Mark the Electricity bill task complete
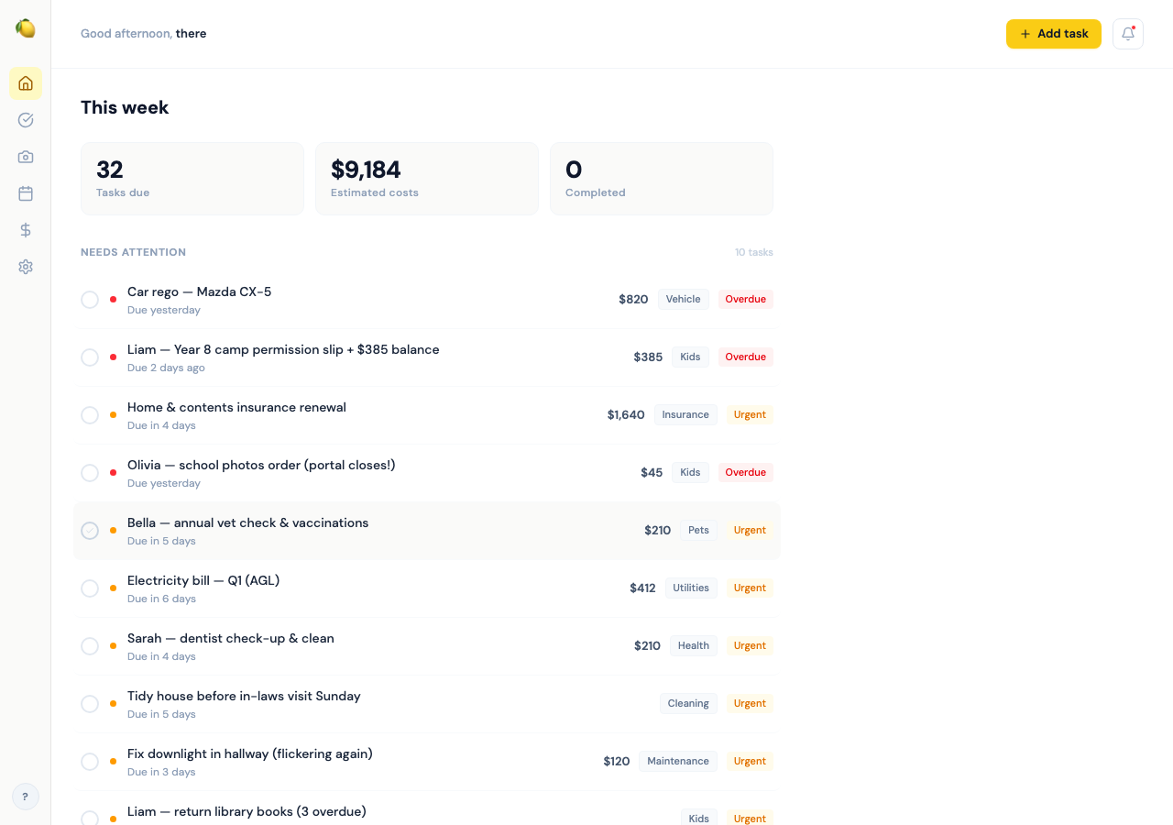This screenshot has width=1173, height=825. tap(90, 588)
